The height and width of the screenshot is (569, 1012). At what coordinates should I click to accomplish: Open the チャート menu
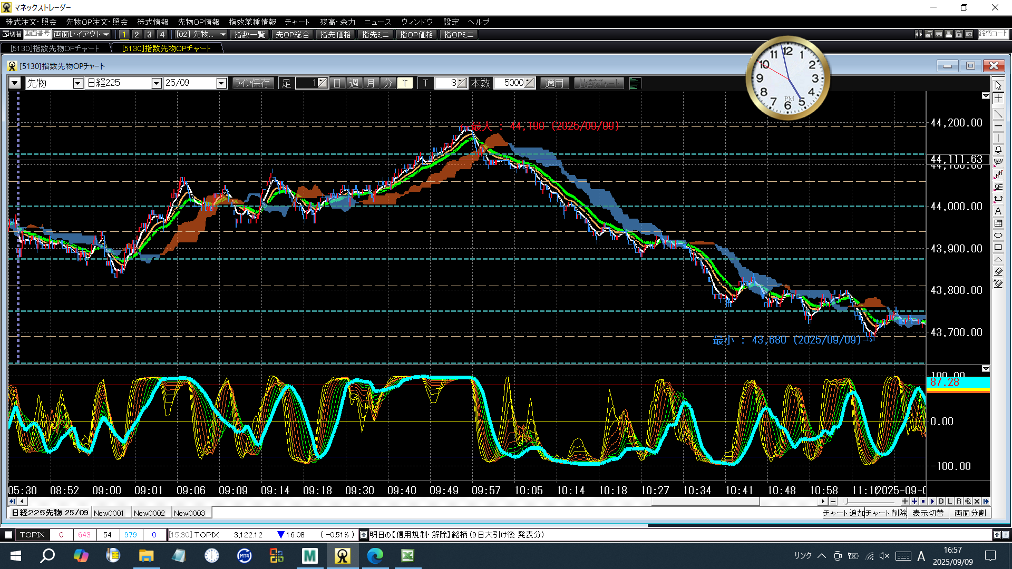(x=297, y=22)
